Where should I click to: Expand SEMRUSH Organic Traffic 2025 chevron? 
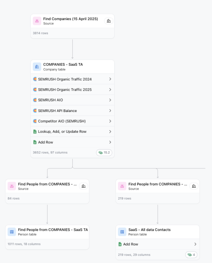point(110,90)
